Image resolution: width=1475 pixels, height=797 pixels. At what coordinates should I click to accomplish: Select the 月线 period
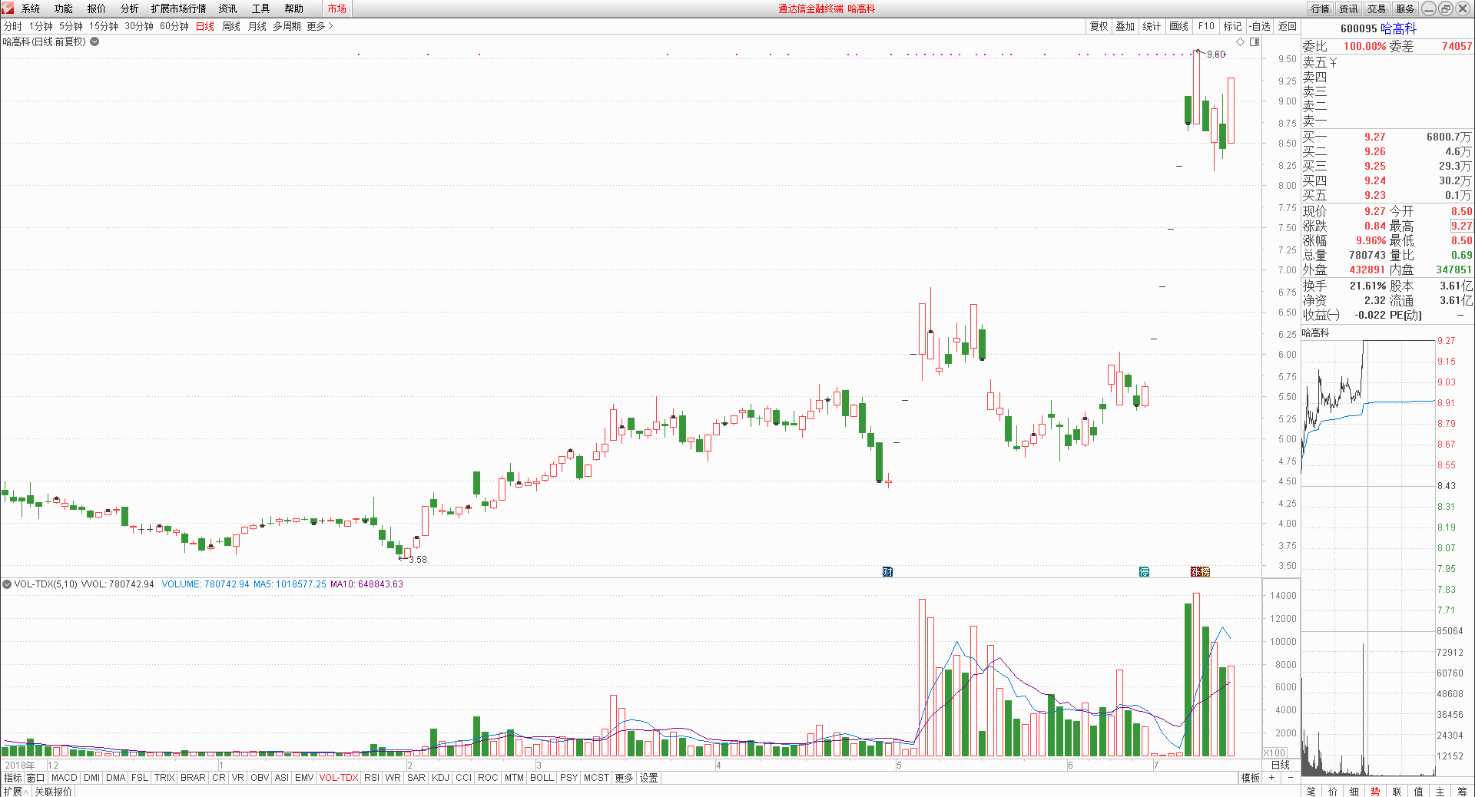tap(257, 26)
